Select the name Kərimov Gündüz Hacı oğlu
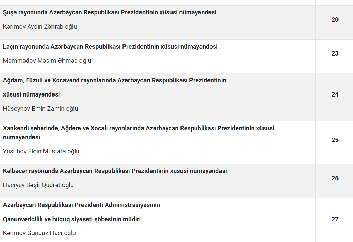 pos(39,233)
